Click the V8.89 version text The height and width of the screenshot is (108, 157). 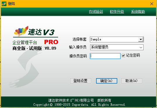tap(50, 48)
